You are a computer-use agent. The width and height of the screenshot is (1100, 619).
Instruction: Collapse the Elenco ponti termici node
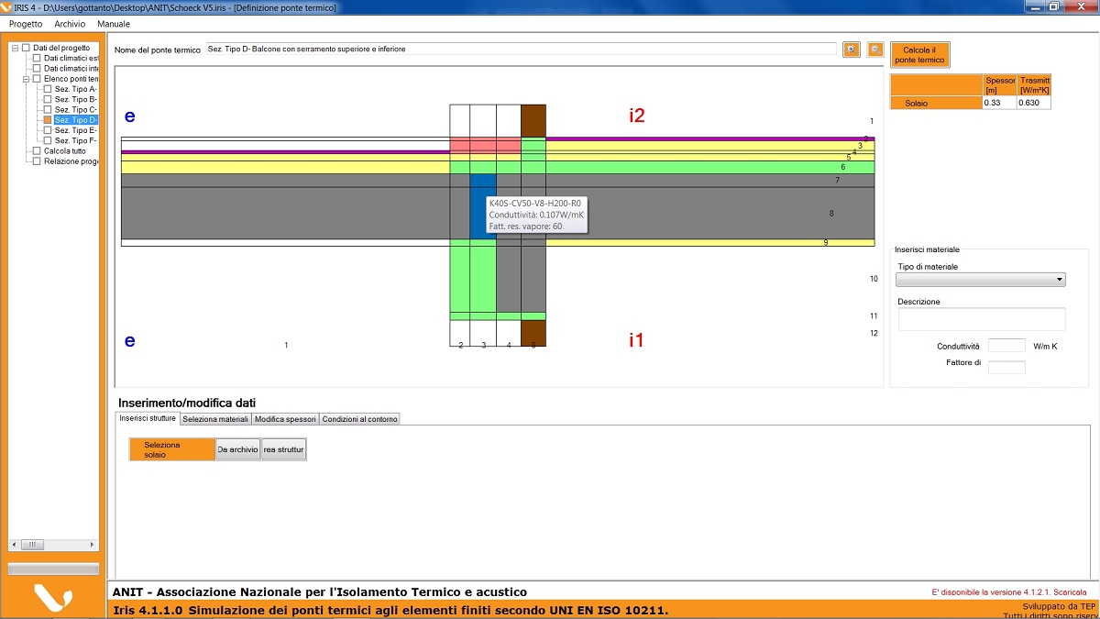27,79
